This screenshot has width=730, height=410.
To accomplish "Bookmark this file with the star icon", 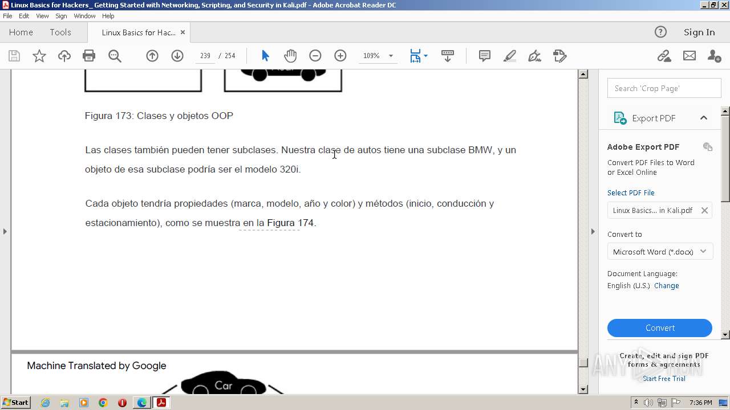I will pos(39,56).
